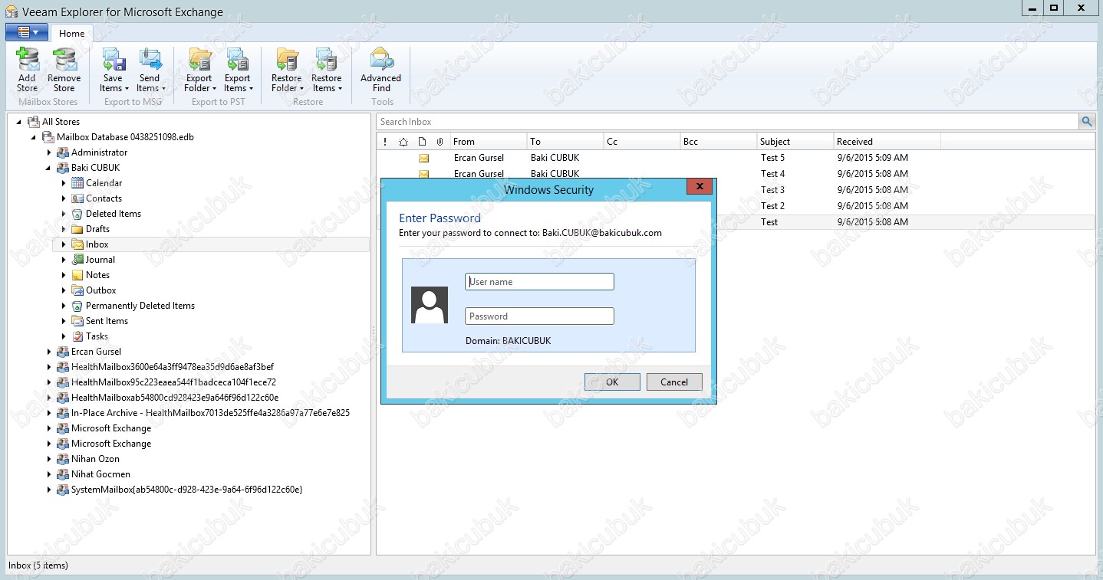Click the envelope icon of Test 5

tap(423, 158)
